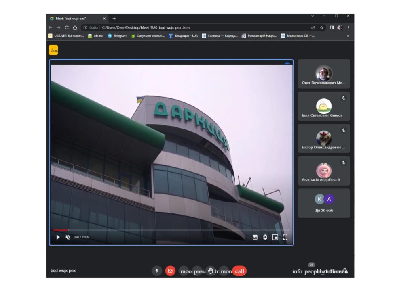This screenshot has width=414, height=292.
Task: Open the meeting info panel
Action: [297, 271]
